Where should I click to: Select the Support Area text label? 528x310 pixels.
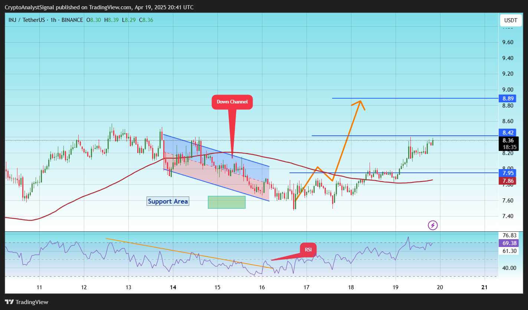[168, 201]
